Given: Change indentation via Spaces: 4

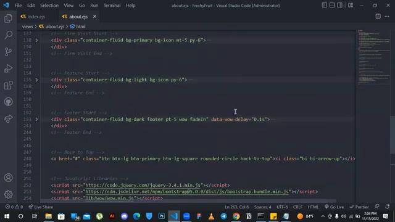Looking at the screenshot, I should click(x=262, y=207).
